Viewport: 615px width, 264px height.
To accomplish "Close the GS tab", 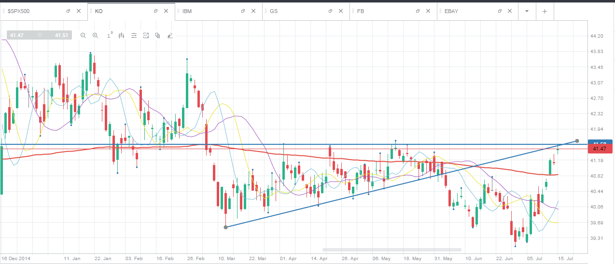I will click(341, 11).
